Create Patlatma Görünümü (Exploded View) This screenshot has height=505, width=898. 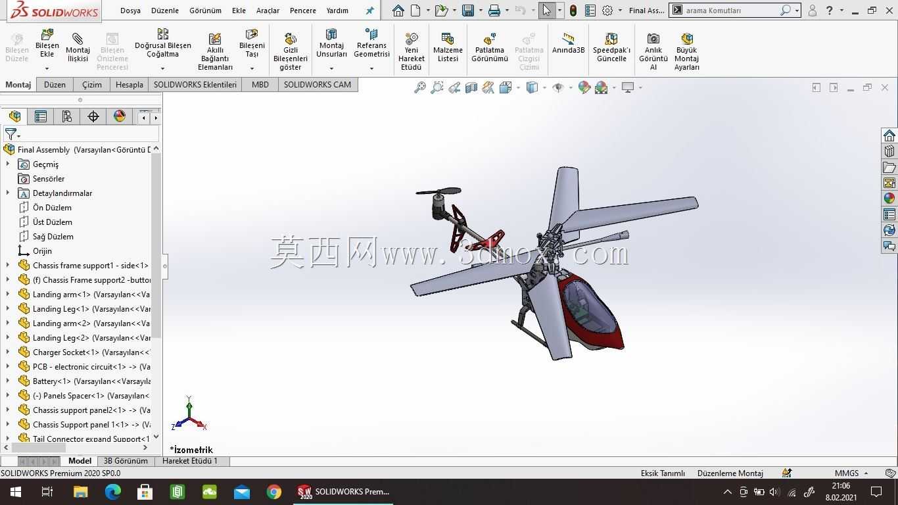tap(490, 47)
